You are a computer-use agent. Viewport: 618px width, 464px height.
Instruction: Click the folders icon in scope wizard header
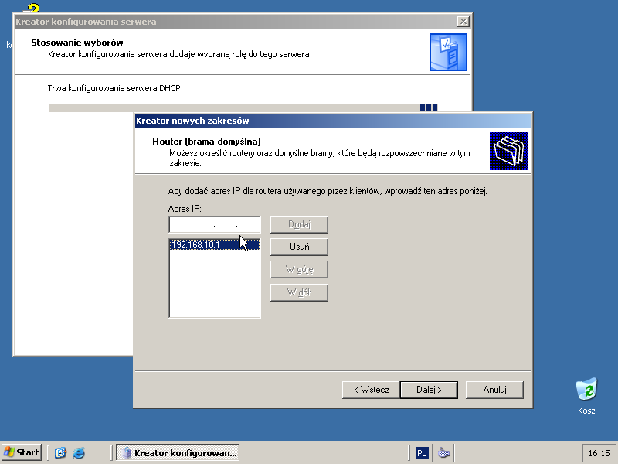pyautogui.click(x=508, y=151)
